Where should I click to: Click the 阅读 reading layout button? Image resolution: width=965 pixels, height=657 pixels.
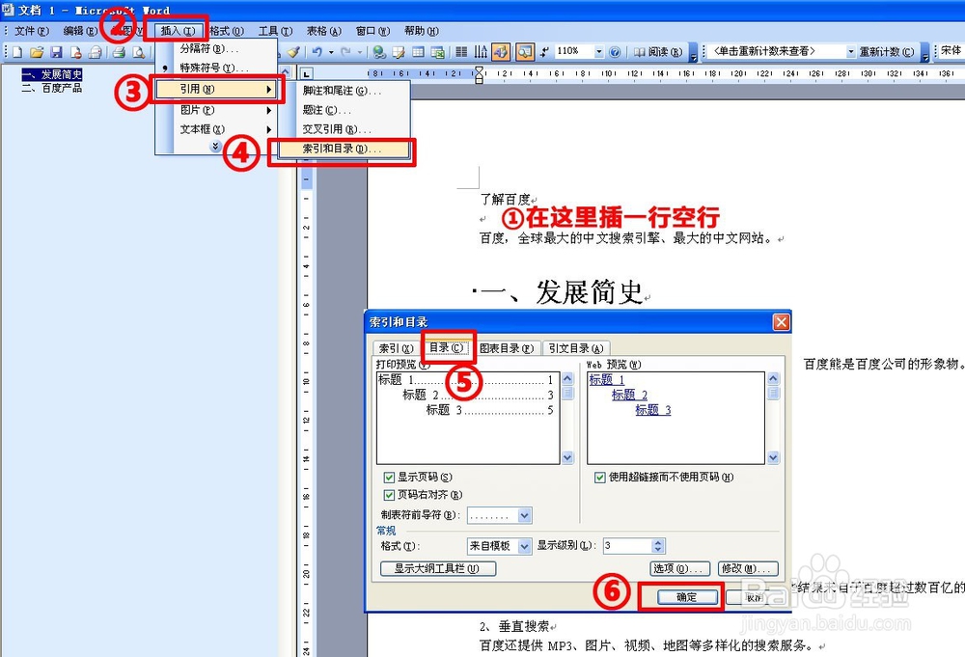pos(658,52)
